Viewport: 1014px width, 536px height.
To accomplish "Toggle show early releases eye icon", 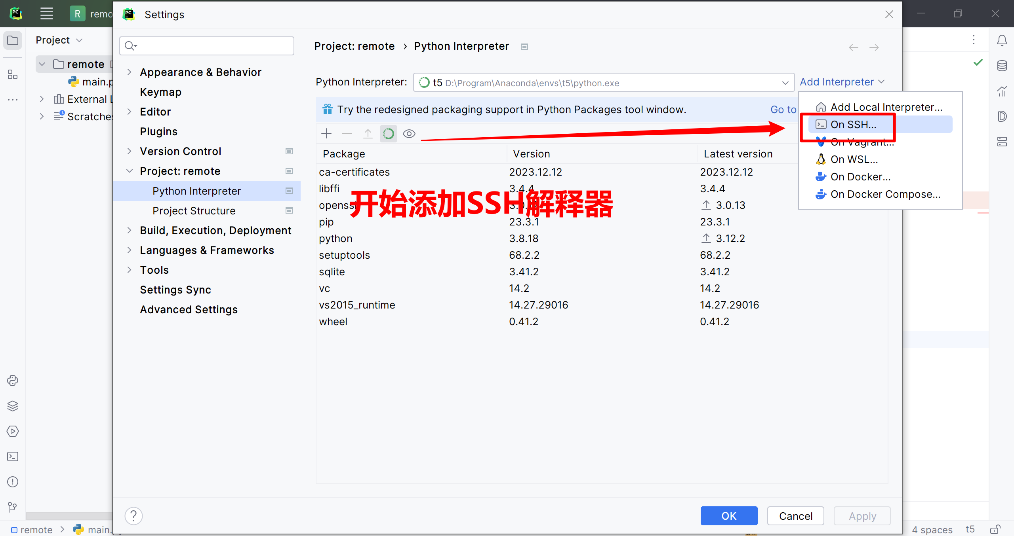I will tap(409, 134).
